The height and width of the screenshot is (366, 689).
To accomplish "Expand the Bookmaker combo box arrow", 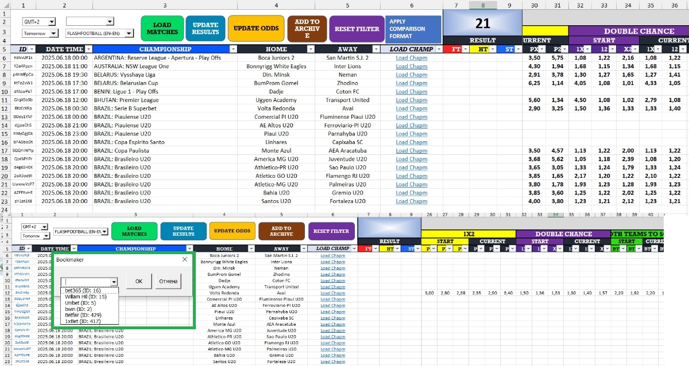I will click(x=114, y=282).
